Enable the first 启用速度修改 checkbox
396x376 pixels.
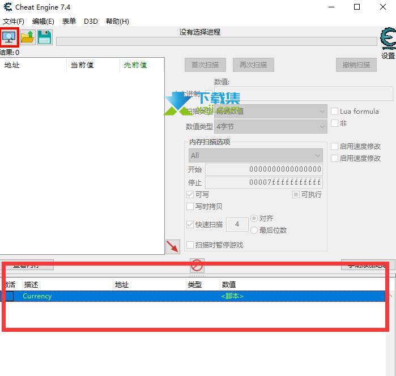click(x=334, y=146)
